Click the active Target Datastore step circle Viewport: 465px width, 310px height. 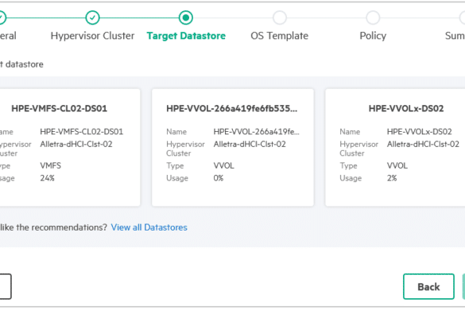[186, 17]
